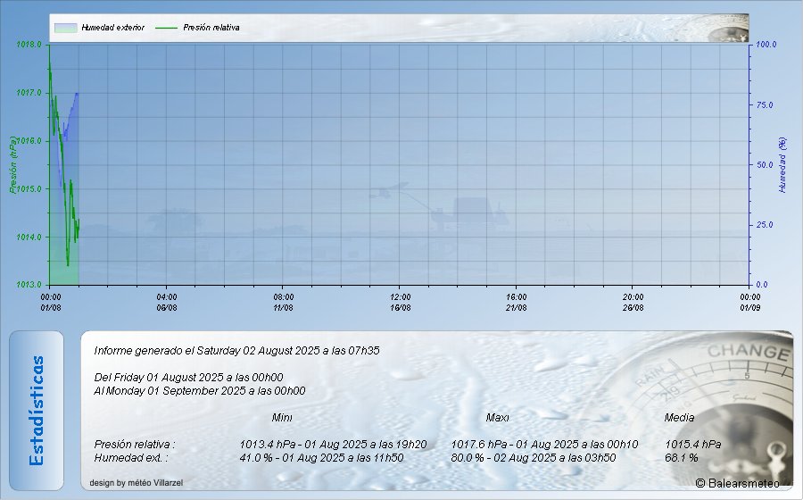The height and width of the screenshot is (500, 803).
Task: Click the 1014.0 pressure axis value
Action: (x=29, y=237)
